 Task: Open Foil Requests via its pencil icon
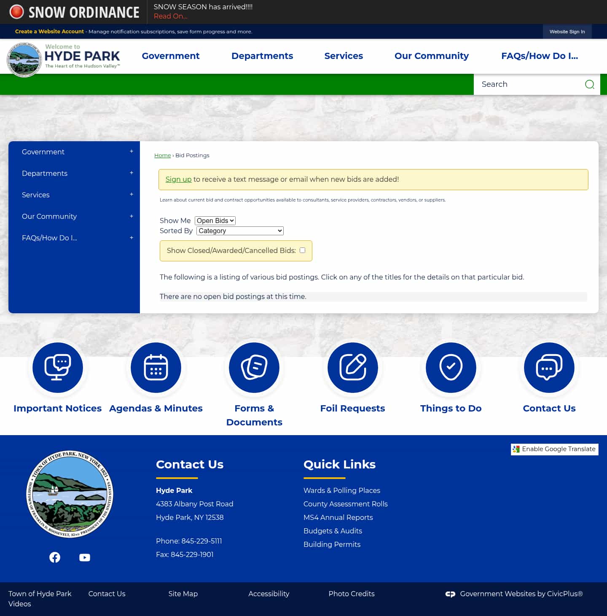point(352,368)
